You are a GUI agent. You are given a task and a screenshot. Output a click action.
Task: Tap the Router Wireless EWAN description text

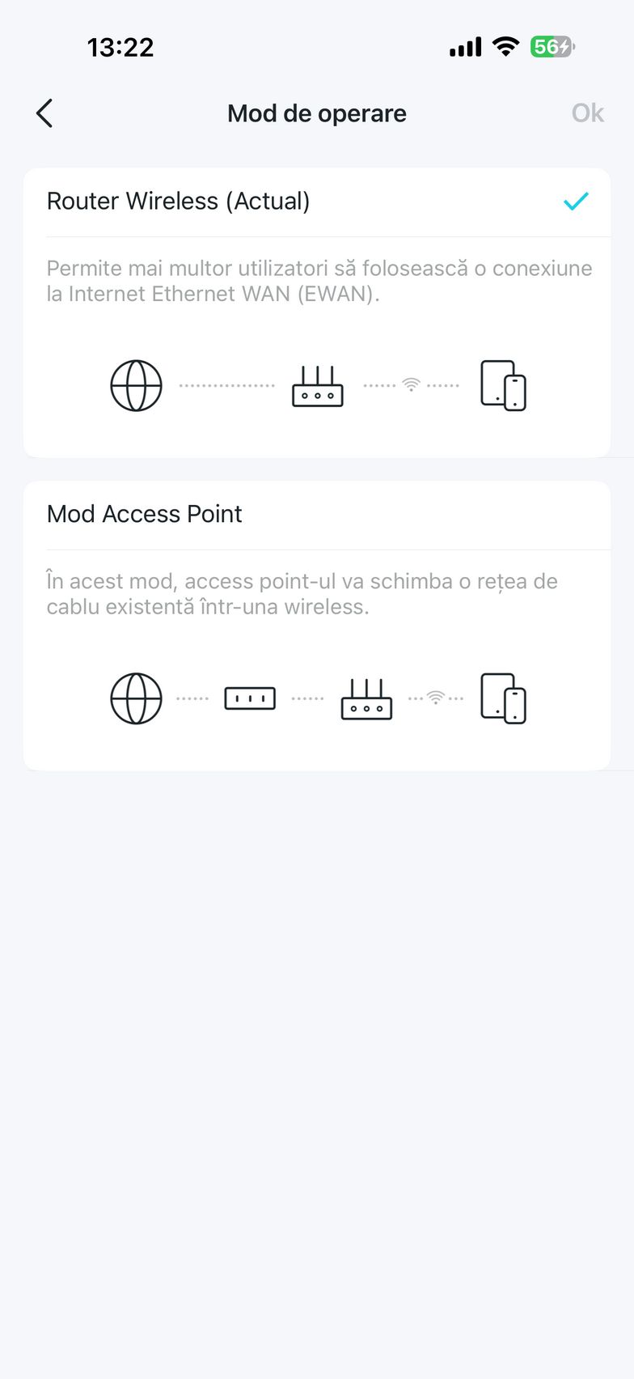319,281
